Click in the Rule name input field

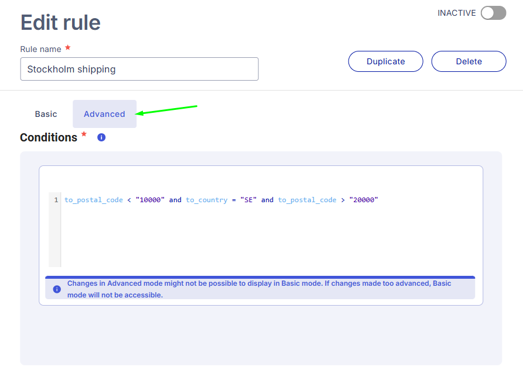[139, 69]
